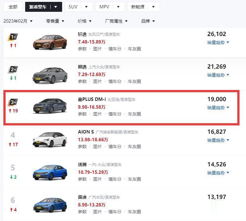246x221 pixels.
Task: Open the SUV filter dropdown
Action: coord(86,7)
